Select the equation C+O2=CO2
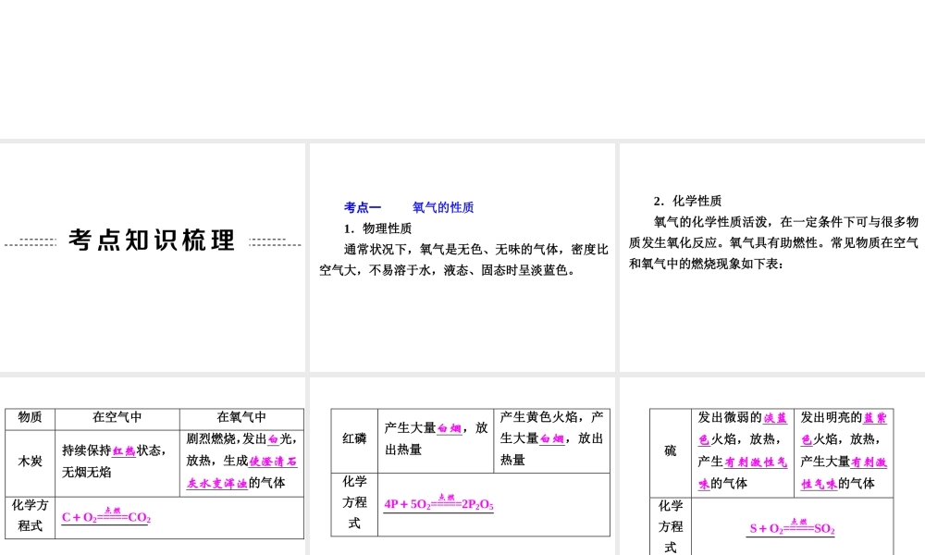 (x=106, y=517)
